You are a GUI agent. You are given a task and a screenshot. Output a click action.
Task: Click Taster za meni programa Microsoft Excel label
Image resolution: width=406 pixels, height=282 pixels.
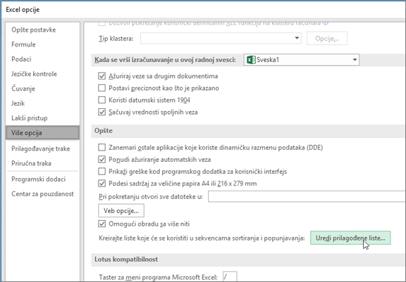(x=158, y=277)
